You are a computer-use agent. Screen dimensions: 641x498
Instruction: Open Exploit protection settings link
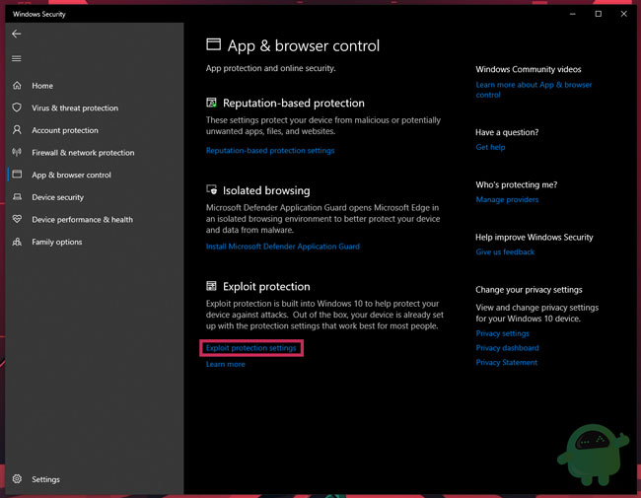(251, 348)
